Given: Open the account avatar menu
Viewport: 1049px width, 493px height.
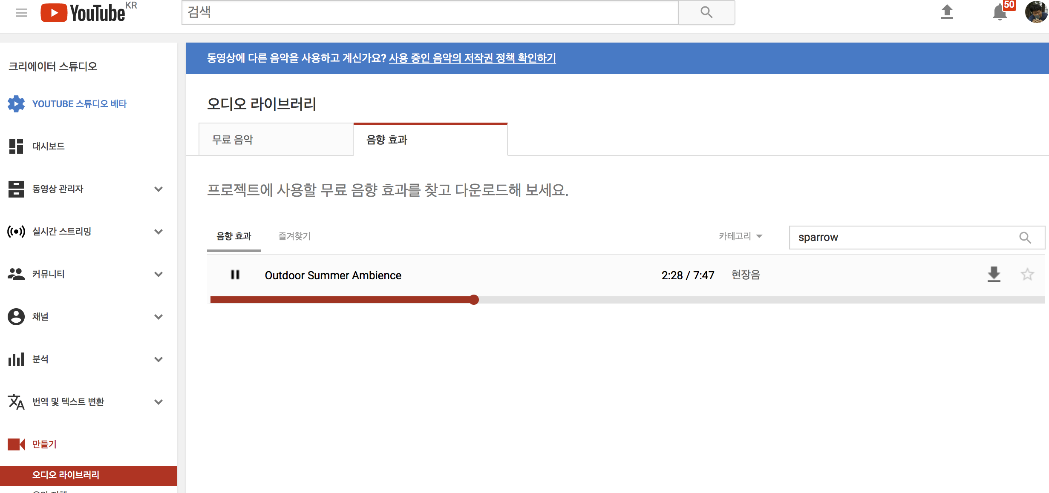Looking at the screenshot, I should tap(1036, 12).
